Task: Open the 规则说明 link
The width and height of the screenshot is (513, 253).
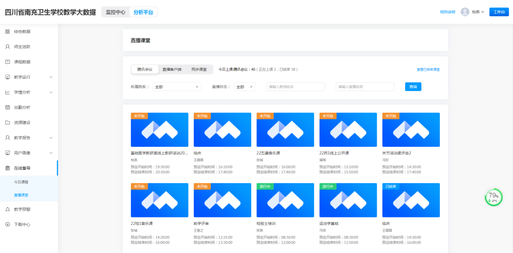Action: (x=447, y=12)
